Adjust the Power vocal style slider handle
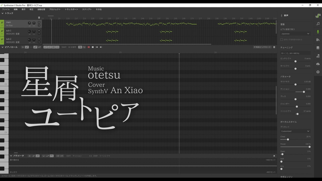This screenshot has height=181, width=322. [309, 147]
